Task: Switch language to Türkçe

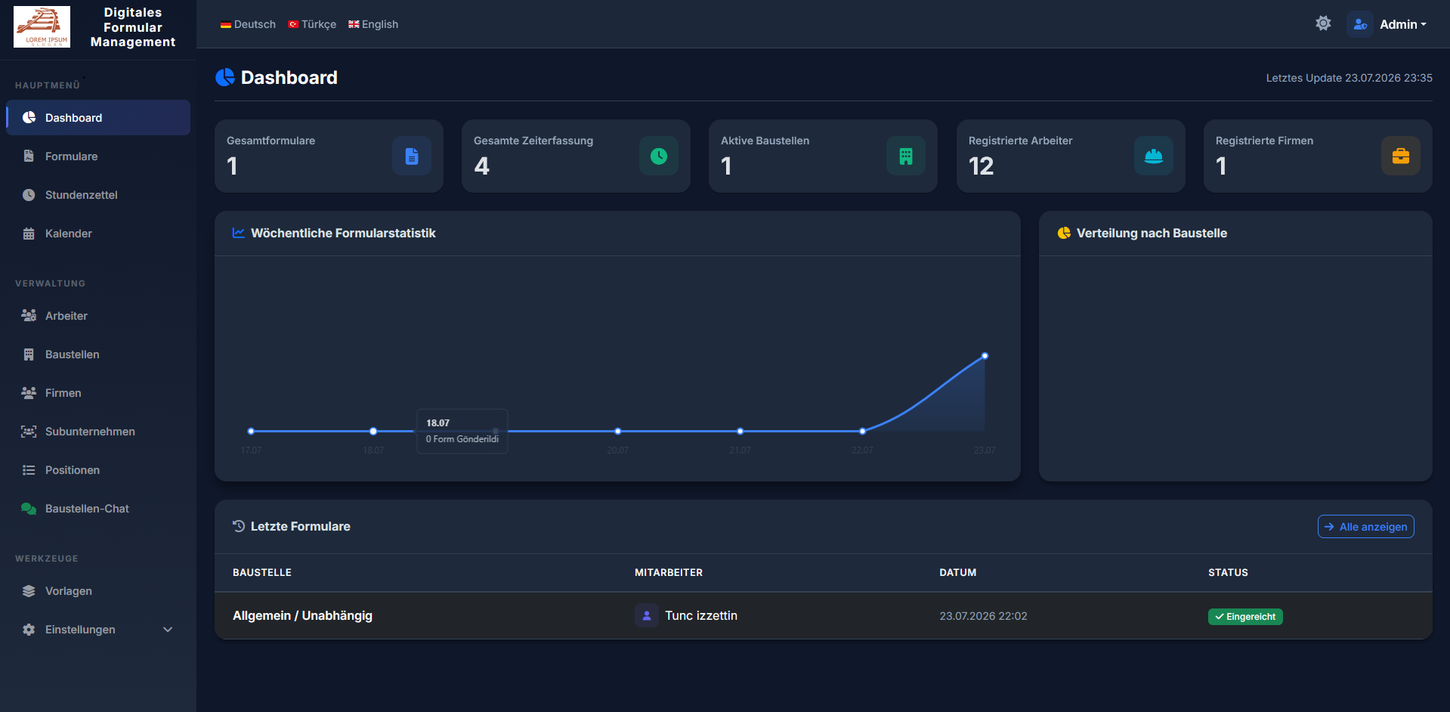Action: coord(312,24)
